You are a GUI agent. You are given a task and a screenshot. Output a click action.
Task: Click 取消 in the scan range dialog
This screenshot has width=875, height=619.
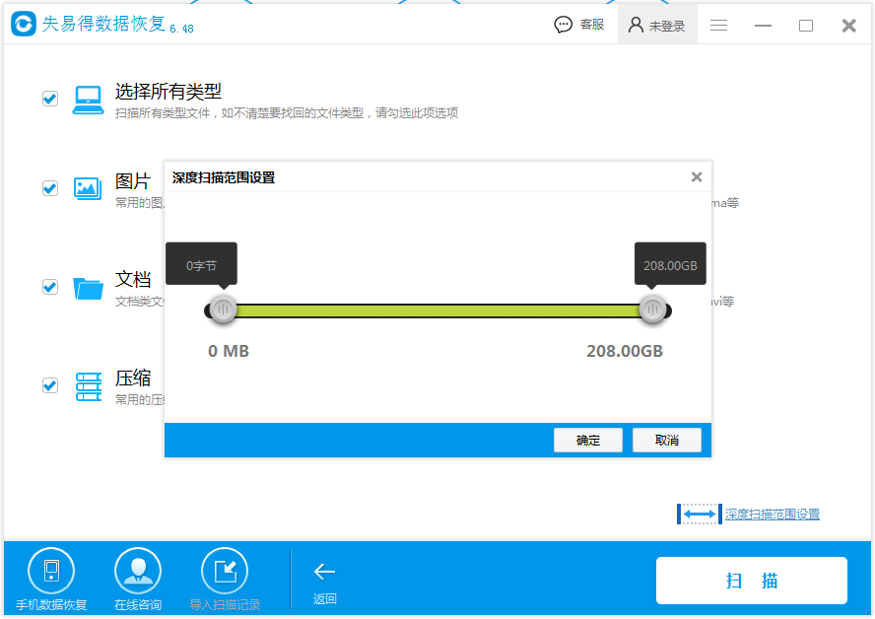[x=667, y=441]
